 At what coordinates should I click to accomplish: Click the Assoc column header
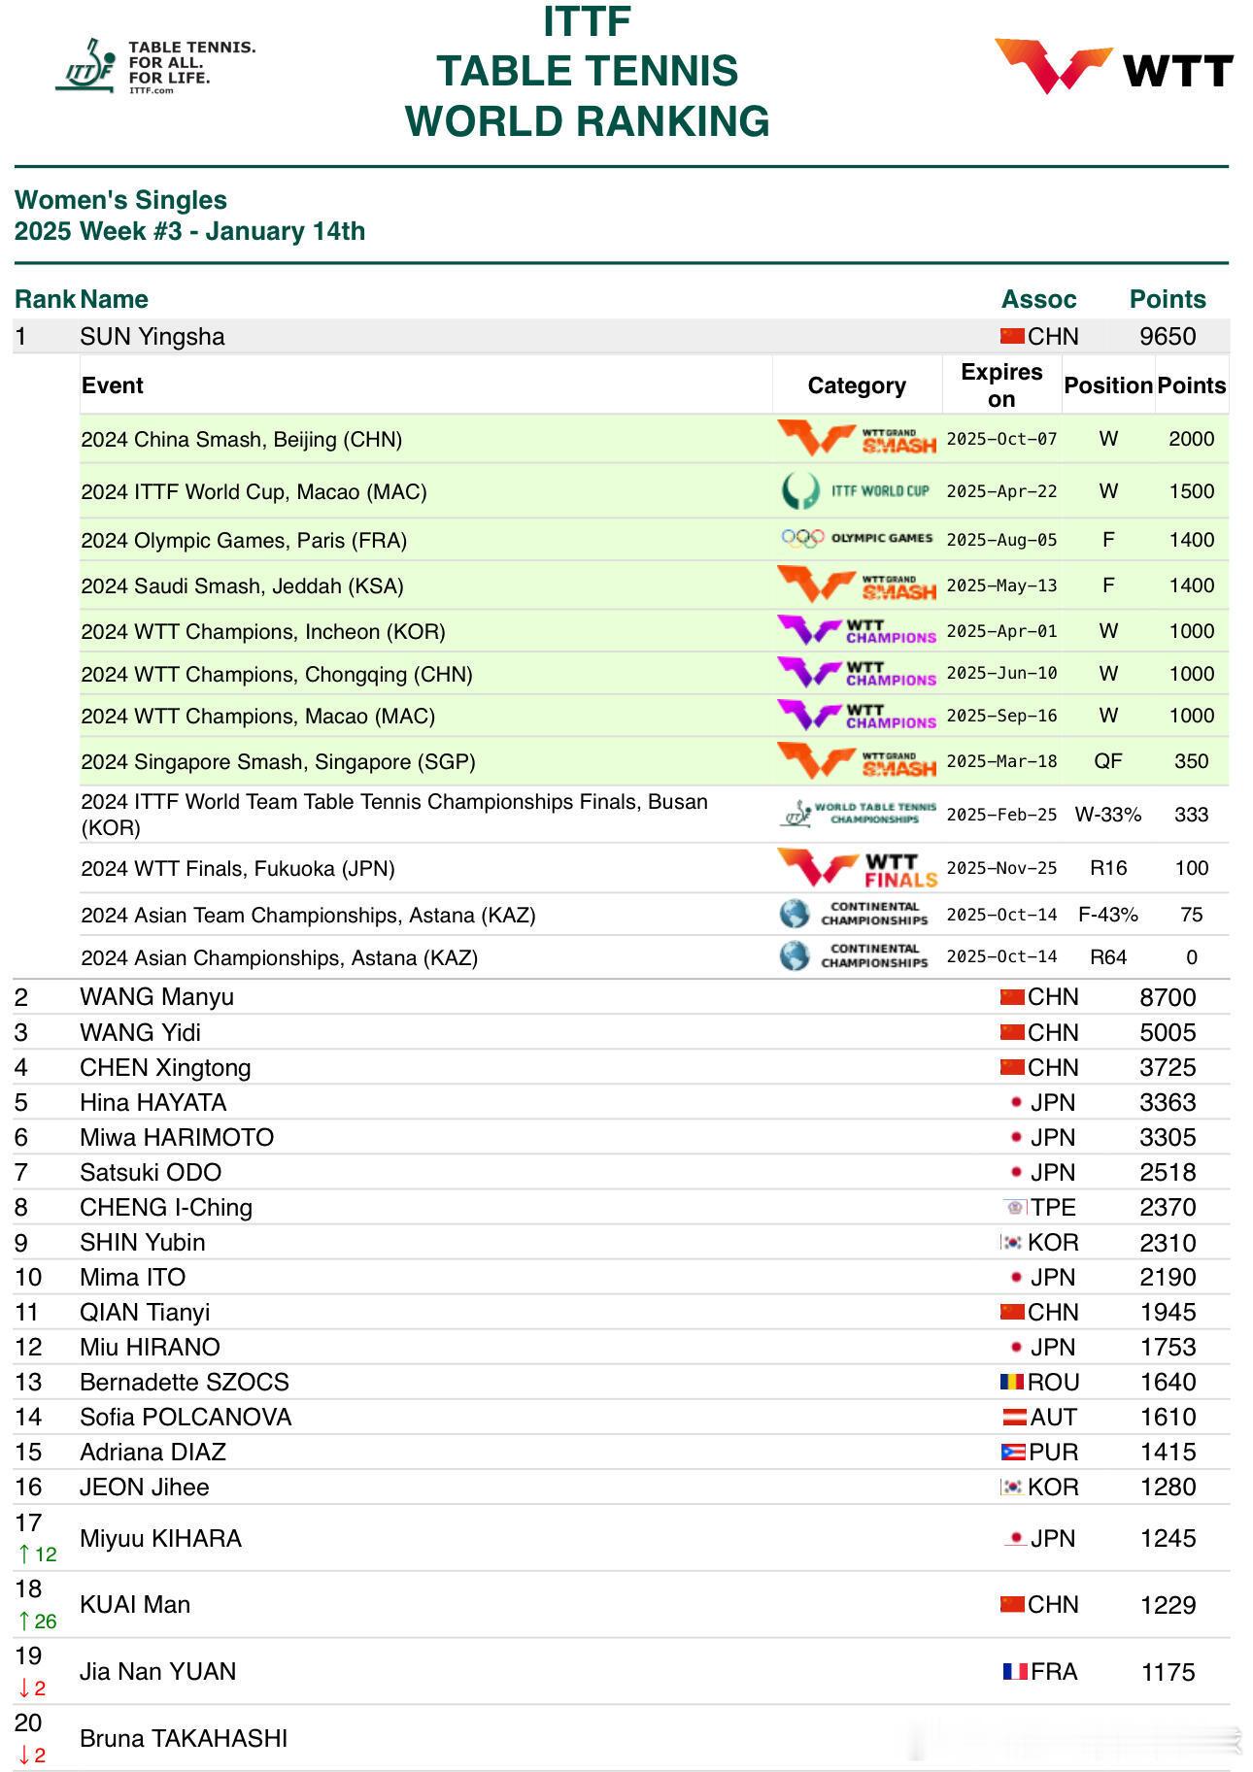1039,299
